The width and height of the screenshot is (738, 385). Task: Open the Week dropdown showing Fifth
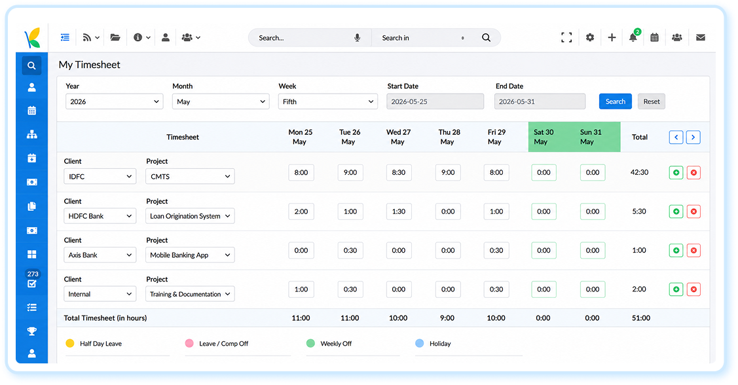(327, 101)
